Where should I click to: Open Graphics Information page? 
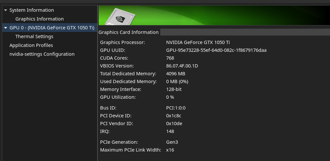coord(40,19)
